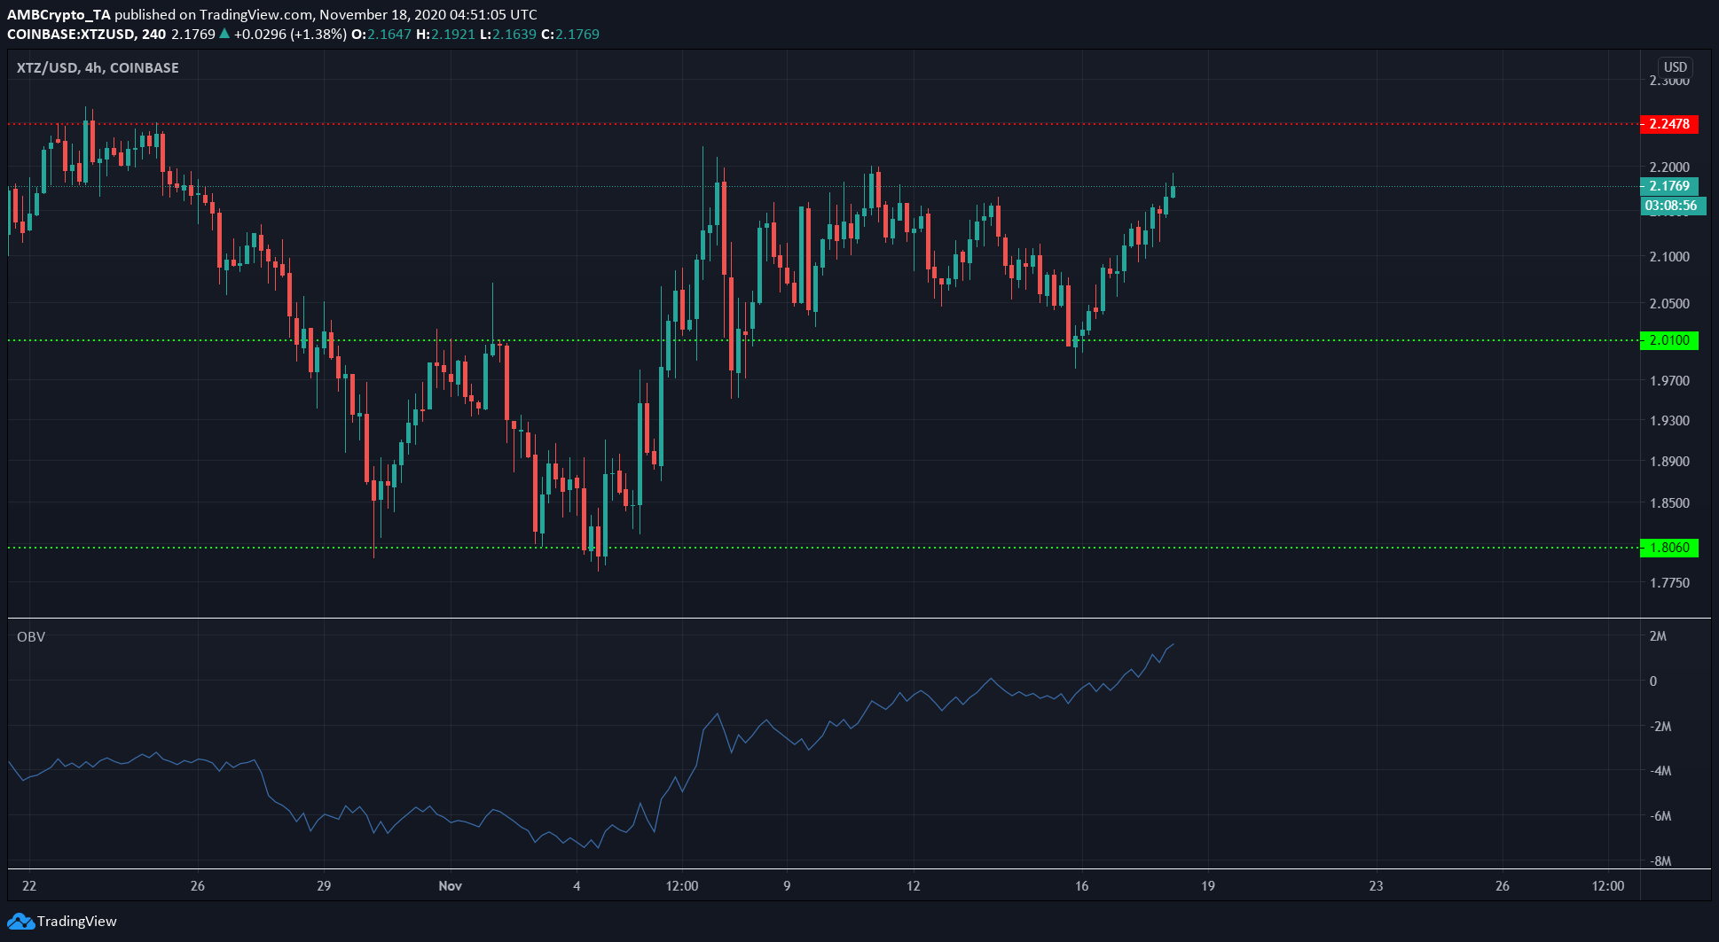Click the Nov label on time axis
Screen dimensions: 1719x942
451,886
